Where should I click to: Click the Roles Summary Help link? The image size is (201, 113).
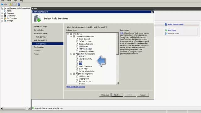point(176,24)
